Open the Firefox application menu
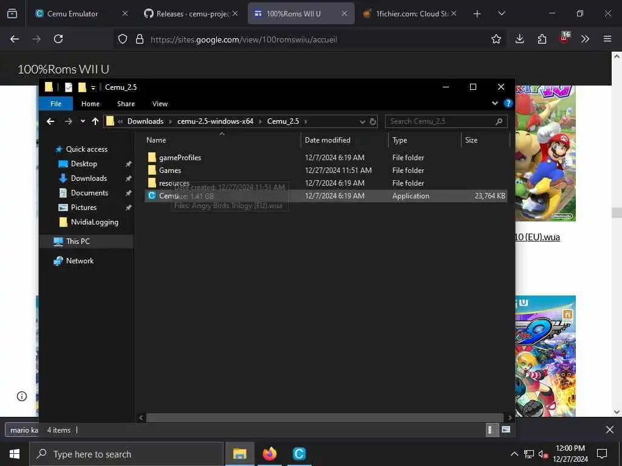This screenshot has height=466, width=622. coord(607,39)
